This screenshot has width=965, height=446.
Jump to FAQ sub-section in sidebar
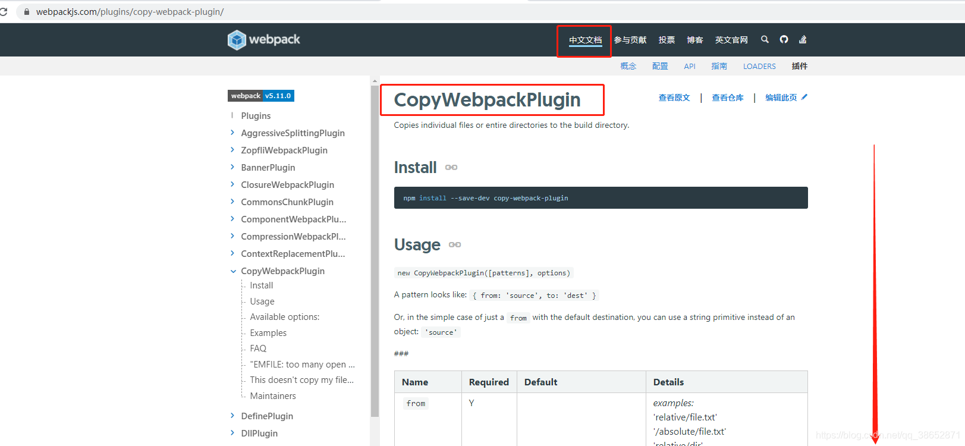[258, 348]
